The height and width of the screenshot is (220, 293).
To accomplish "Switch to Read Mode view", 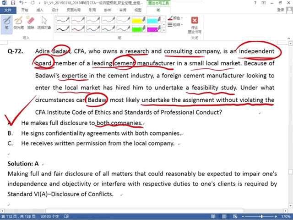I will click(213, 217).
